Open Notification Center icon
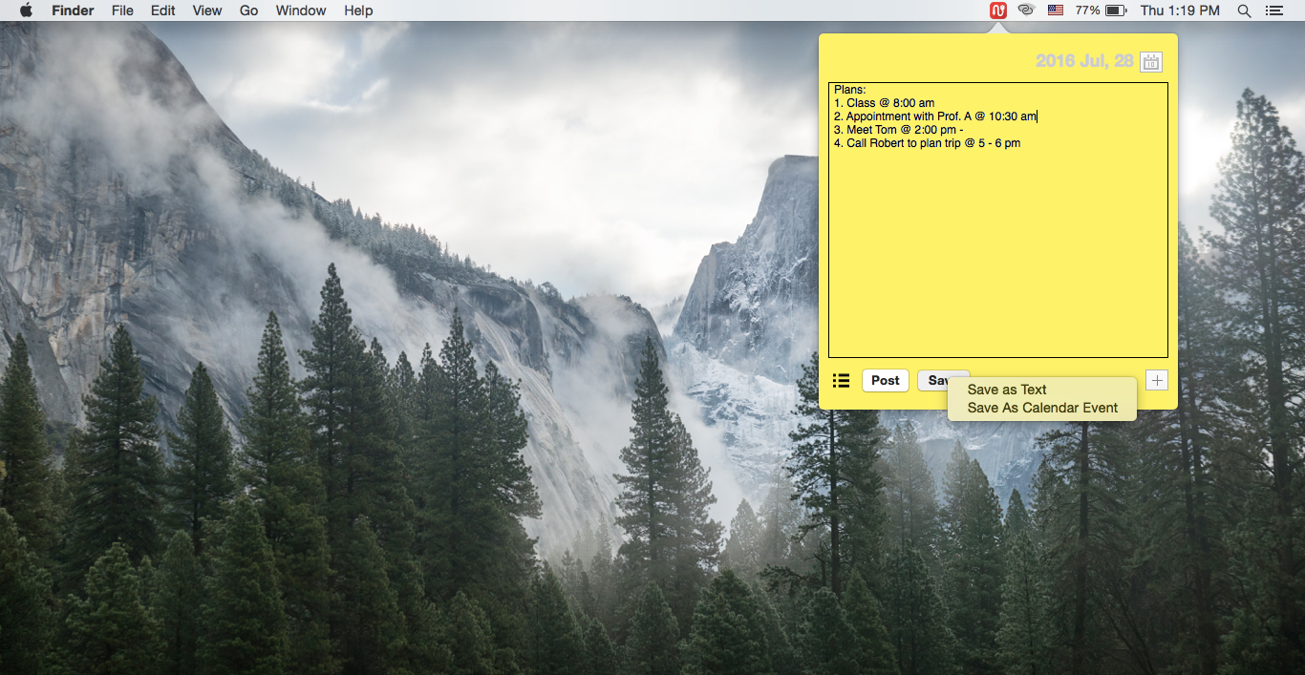The image size is (1305, 675). pos(1273,11)
